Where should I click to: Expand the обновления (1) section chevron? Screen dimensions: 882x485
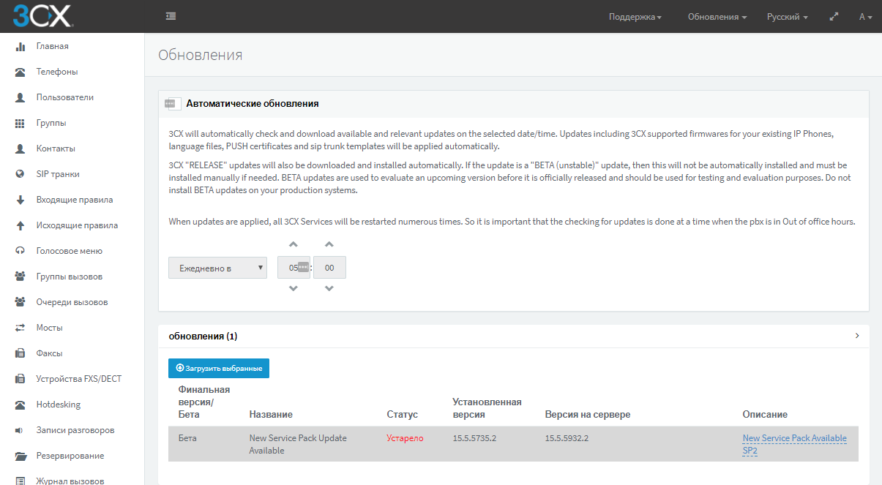coord(857,336)
